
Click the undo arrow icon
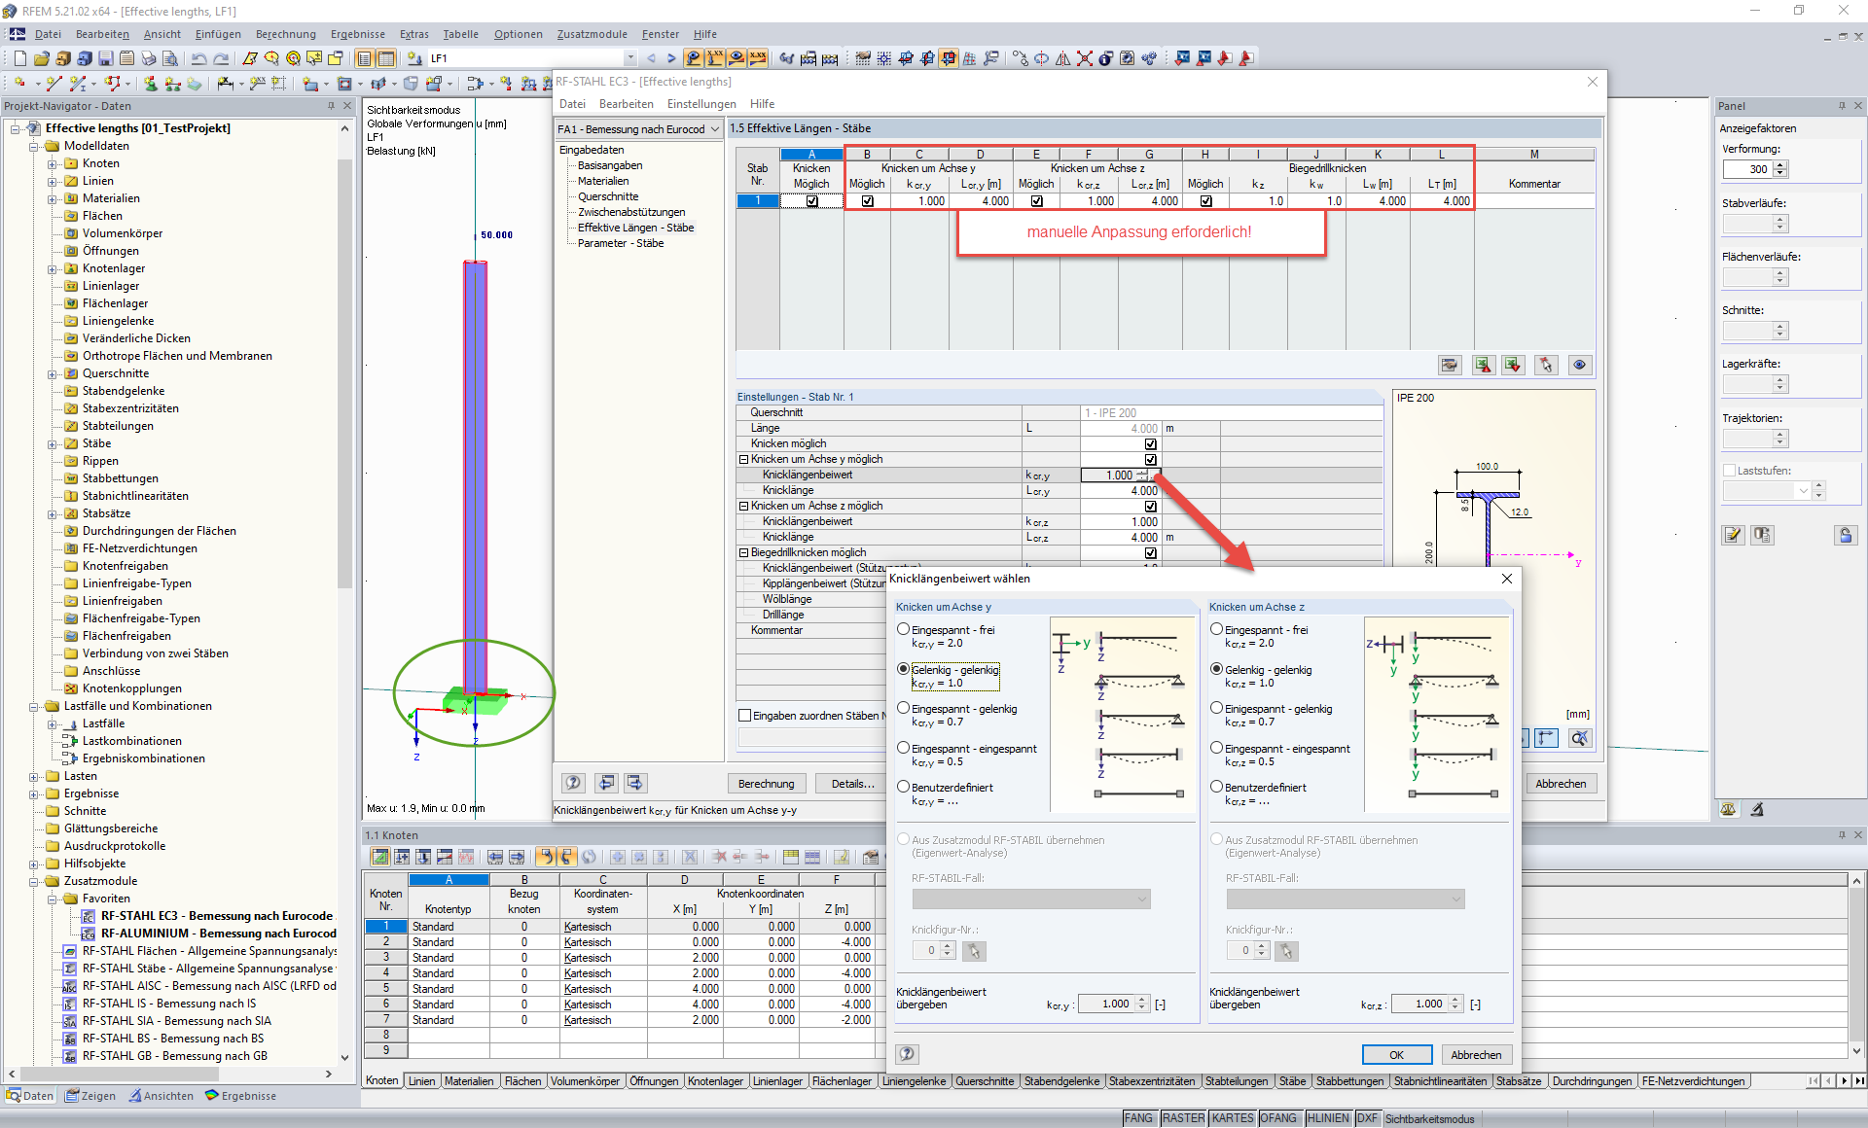pyautogui.click(x=198, y=58)
